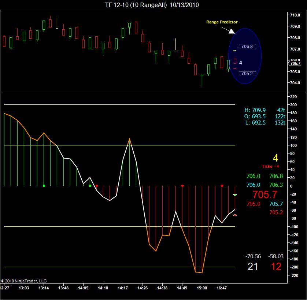Click the 708.0 price axis label
The image size is (307, 300).
click(x=295, y=38)
